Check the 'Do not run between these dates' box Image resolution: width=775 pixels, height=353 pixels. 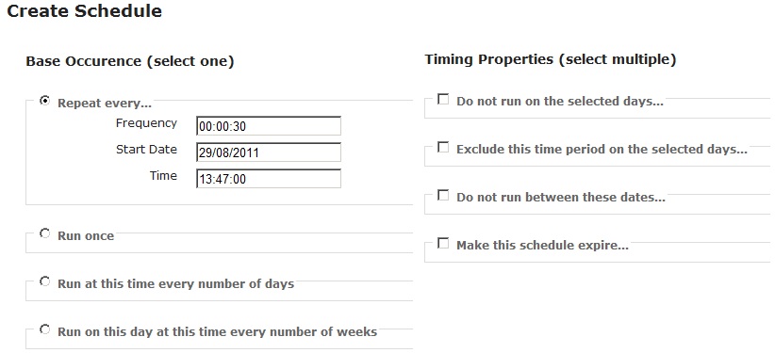pyautogui.click(x=443, y=196)
